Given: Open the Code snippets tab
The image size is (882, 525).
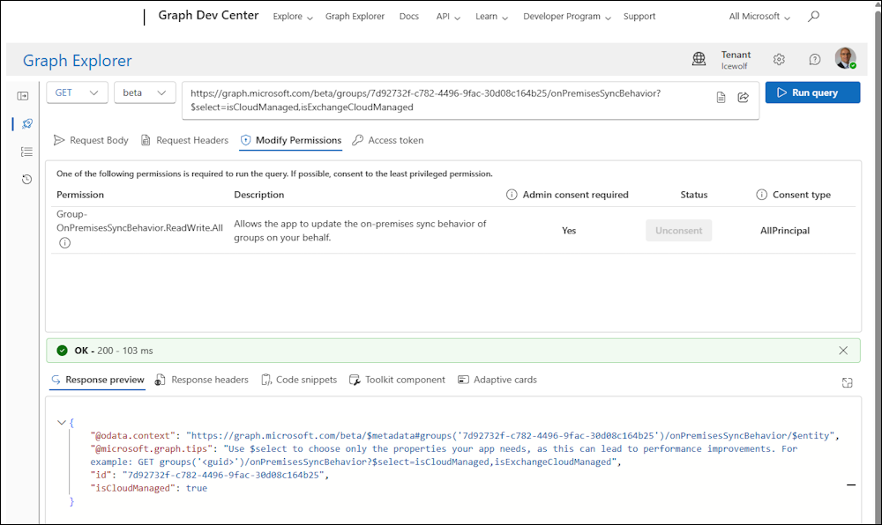Looking at the screenshot, I should coord(299,380).
